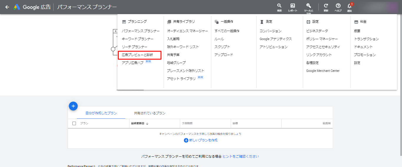This screenshot has width=402, height=167.
Task: Open the search (検索) tool icon
Action: (279, 6)
